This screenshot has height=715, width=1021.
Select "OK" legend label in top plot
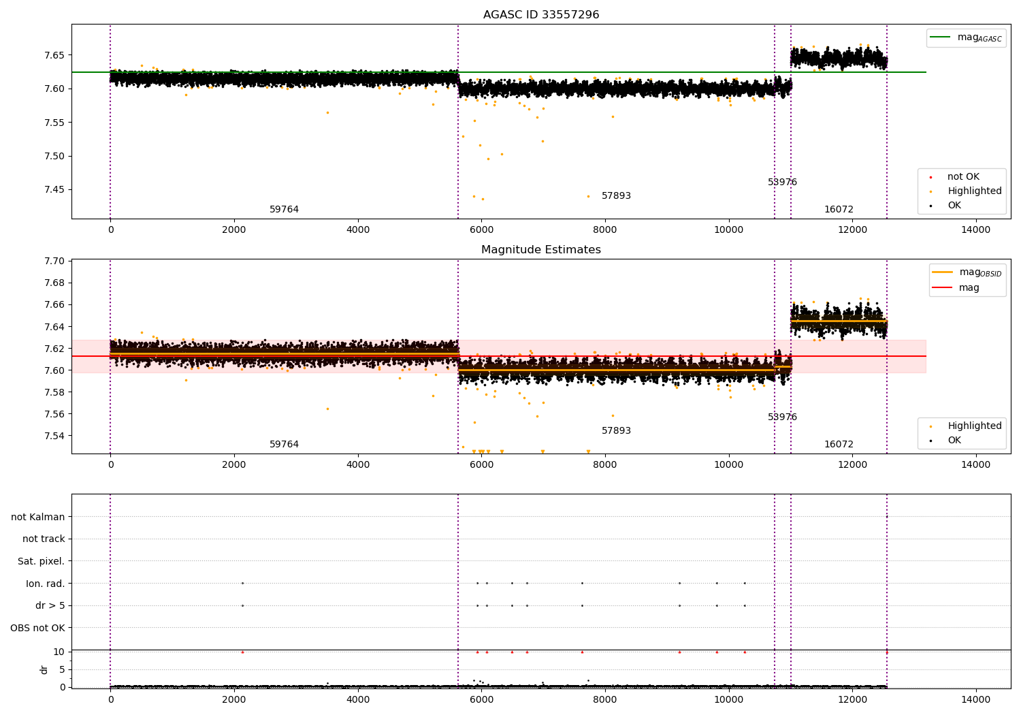coord(954,206)
